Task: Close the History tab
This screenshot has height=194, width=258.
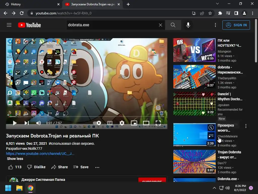Action: [x=58, y=4]
